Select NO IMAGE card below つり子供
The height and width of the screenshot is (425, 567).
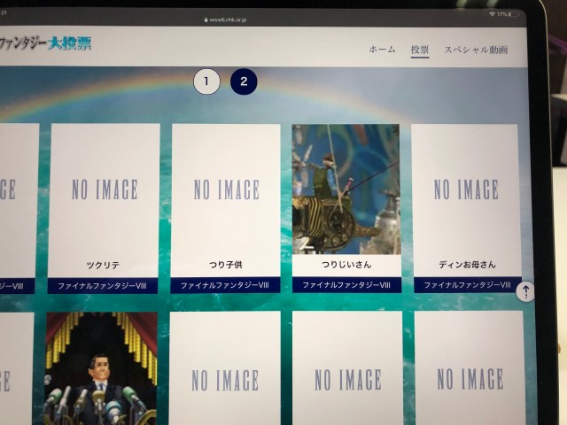click(225, 372)
